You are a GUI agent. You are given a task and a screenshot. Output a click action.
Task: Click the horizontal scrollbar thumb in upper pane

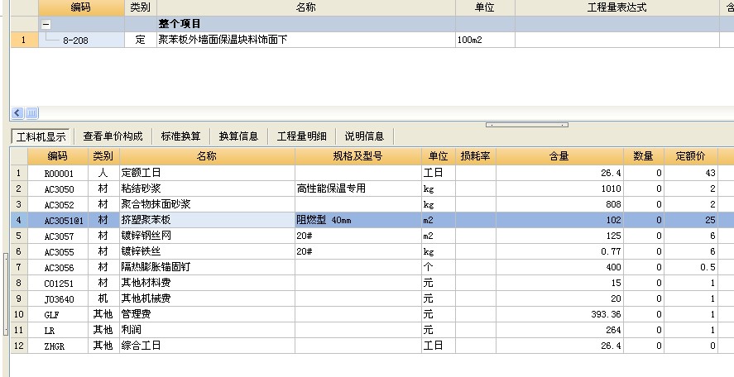(31, 112)
